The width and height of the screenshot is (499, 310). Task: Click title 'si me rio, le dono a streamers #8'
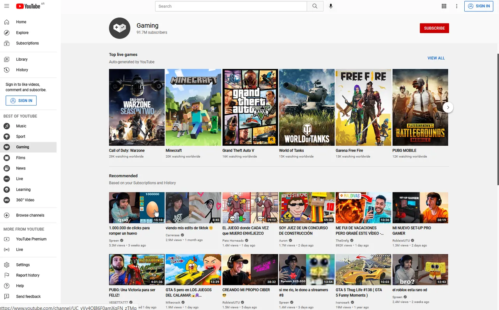pos(304,292)
